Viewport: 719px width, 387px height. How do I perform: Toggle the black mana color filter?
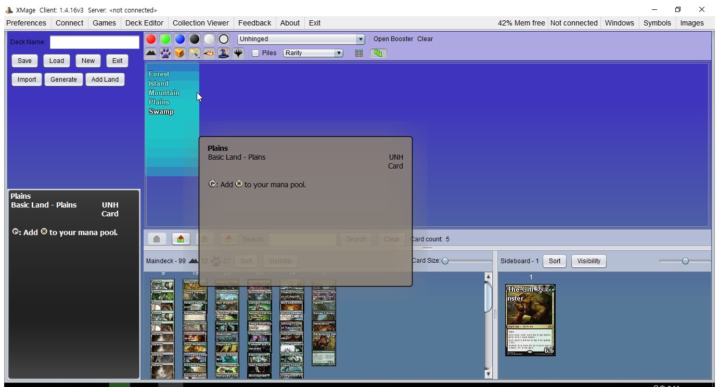pos(195,39)
